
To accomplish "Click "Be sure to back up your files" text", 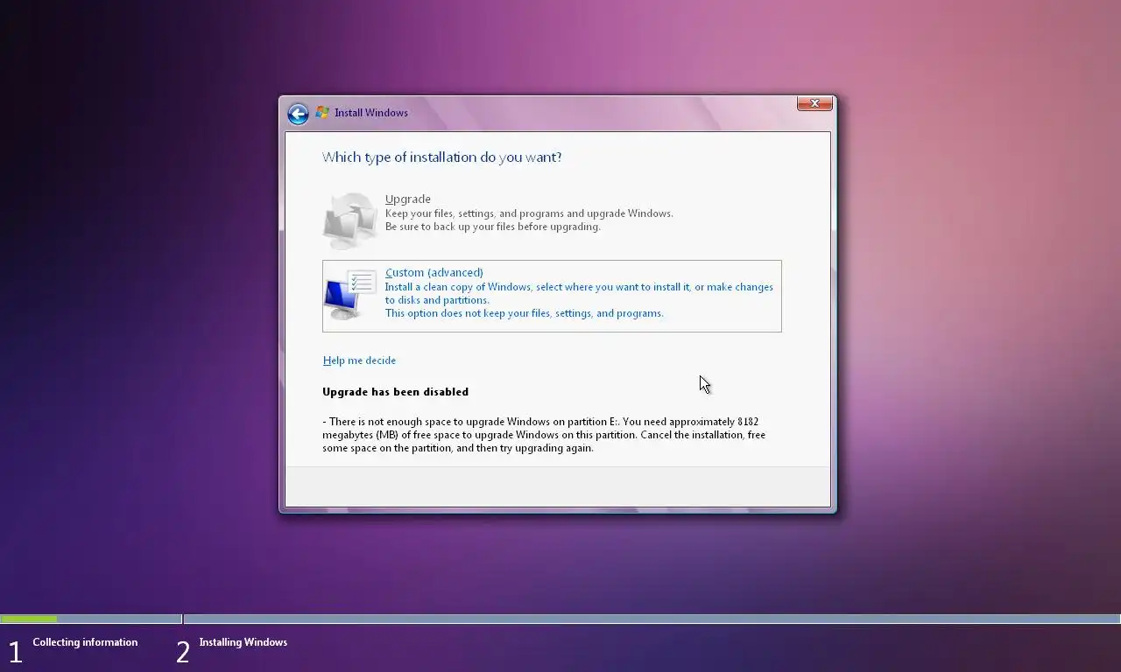I will coord(493,227).
